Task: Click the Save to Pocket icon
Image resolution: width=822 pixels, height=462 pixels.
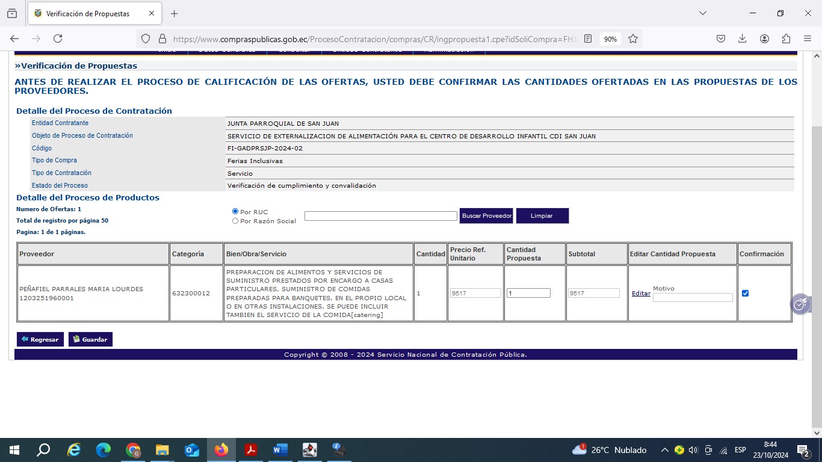Action: tap(721, 38)
